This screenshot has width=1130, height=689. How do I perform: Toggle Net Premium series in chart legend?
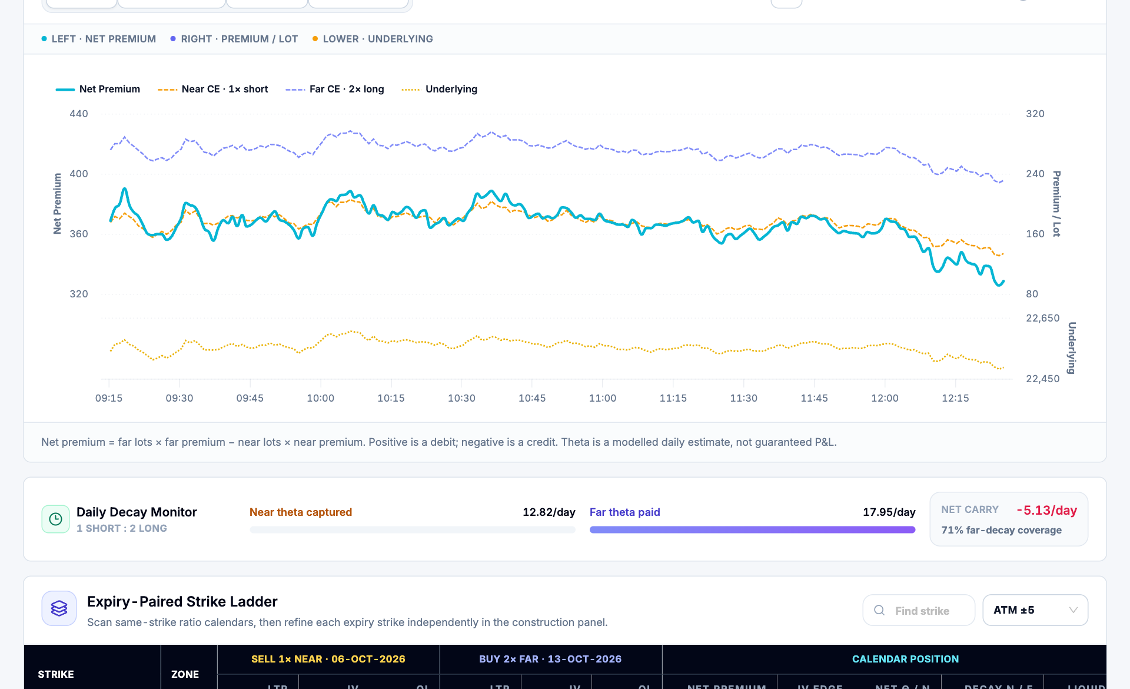tap(98, 89)
